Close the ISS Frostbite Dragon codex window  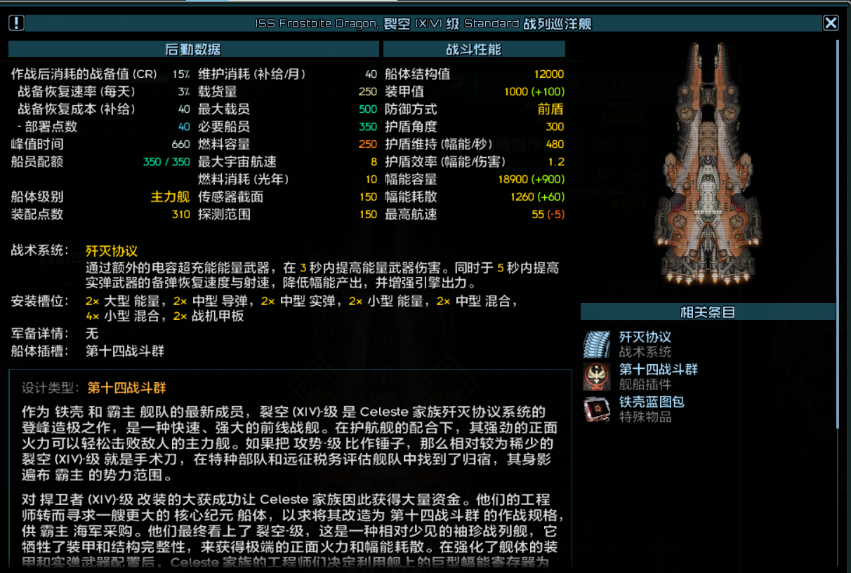pyautogui.click(x=831, y=23)
